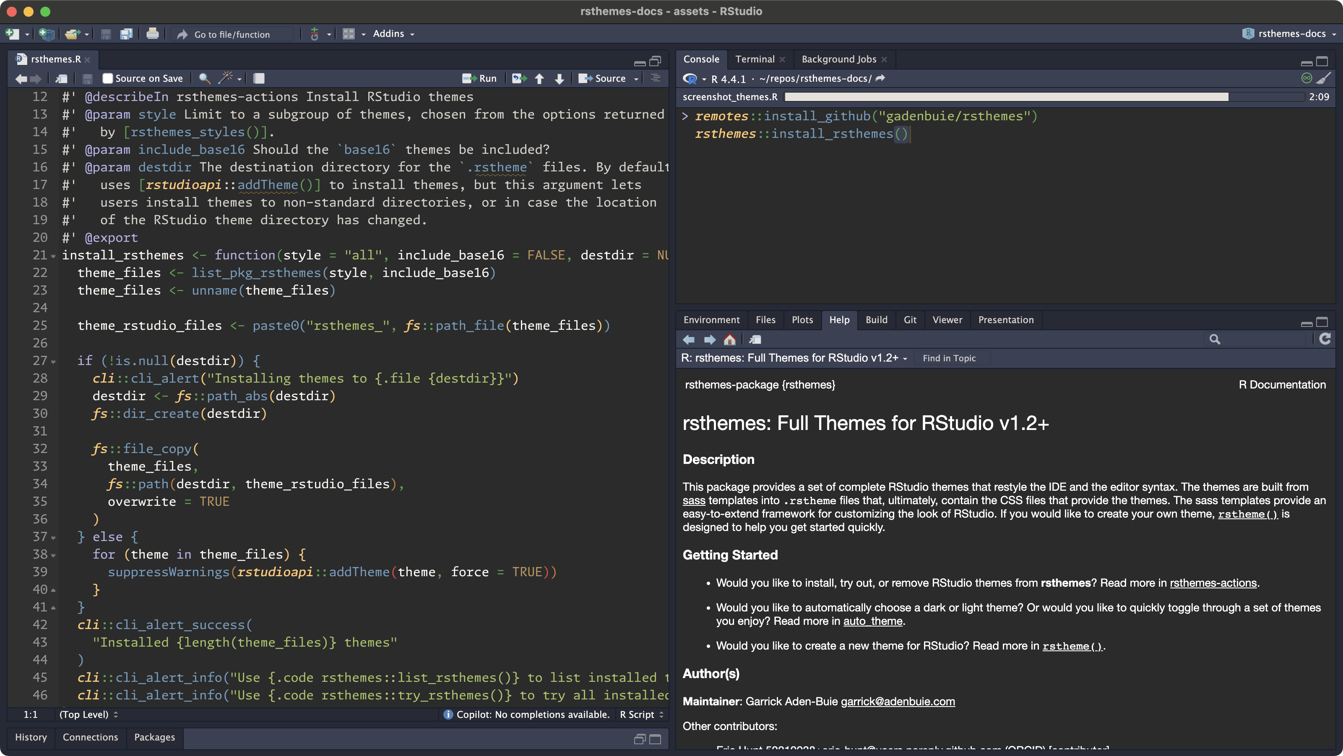Click the go to previous section up arrow

[539, 79]
